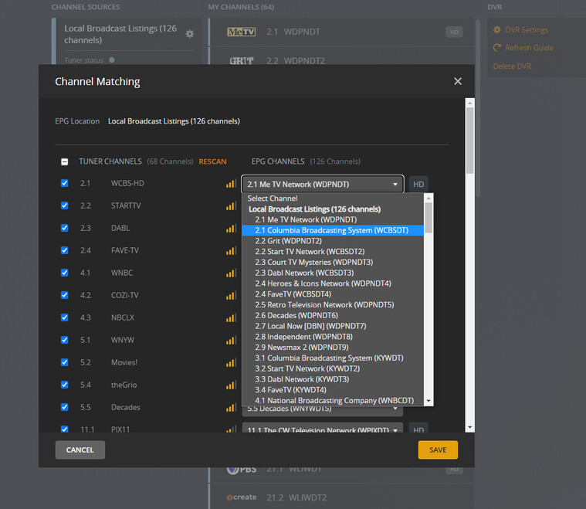This screenshot has height=509, width=586.
Task: Uncheck the 2.1 WCBS-HD channel
Action: click(65, 183)
